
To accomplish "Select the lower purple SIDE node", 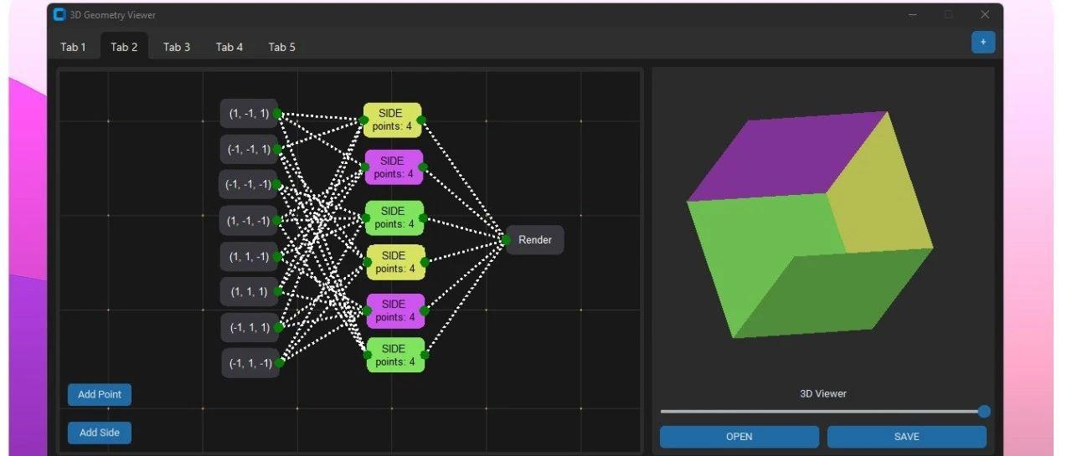I will click(395, 310).
